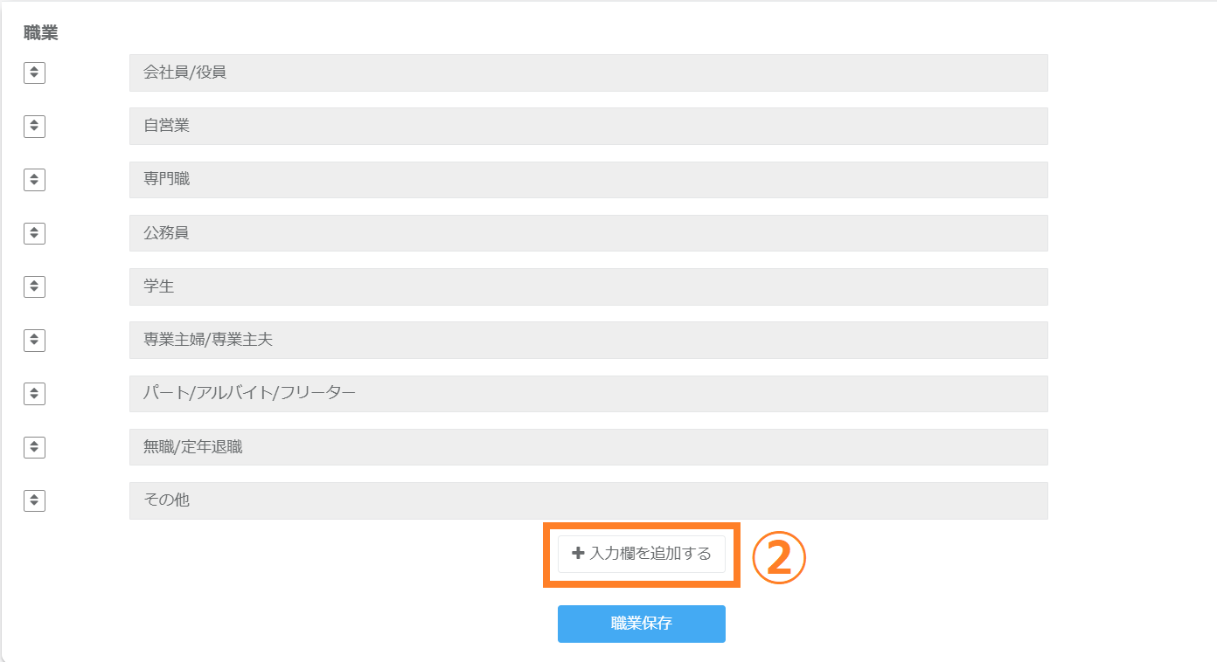This screenshot has width=1217, height=662.
Task: Select the 専門職 text field
Action: pos(588,180)
